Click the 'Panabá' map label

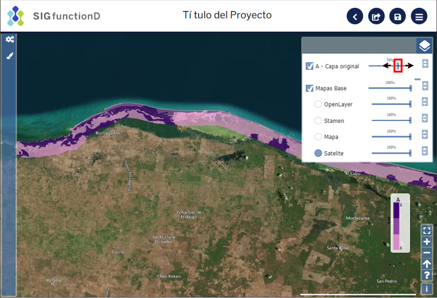click(54, 280)
